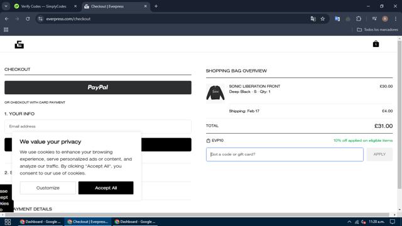Bookmark this page with star icon
This screenshot has height=226, width=402.
(x=322, y=19)
